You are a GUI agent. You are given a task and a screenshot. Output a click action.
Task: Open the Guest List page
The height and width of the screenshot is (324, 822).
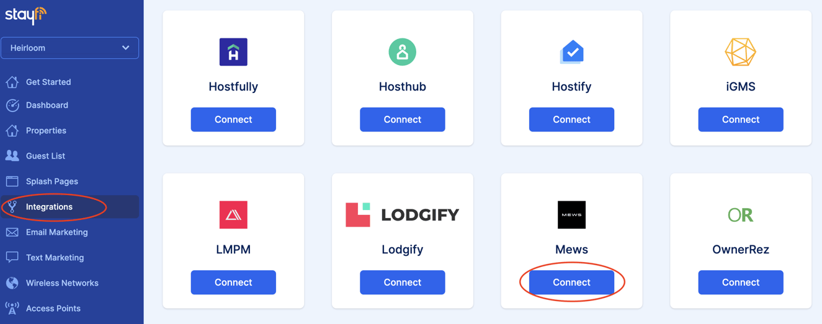[45, 156]
